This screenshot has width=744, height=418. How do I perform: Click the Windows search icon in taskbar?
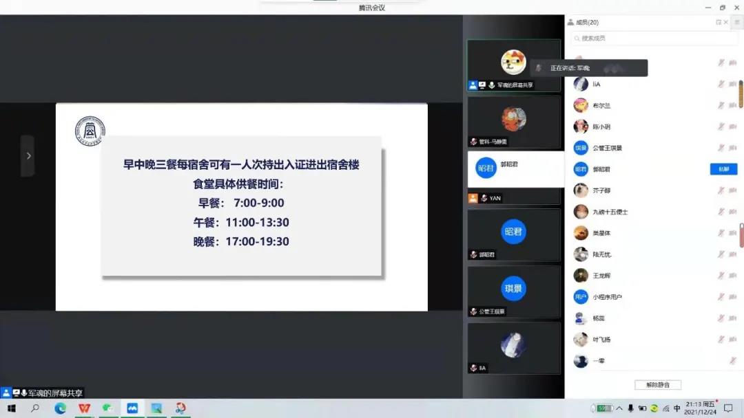pyautogui.click(x=35, y=408)
